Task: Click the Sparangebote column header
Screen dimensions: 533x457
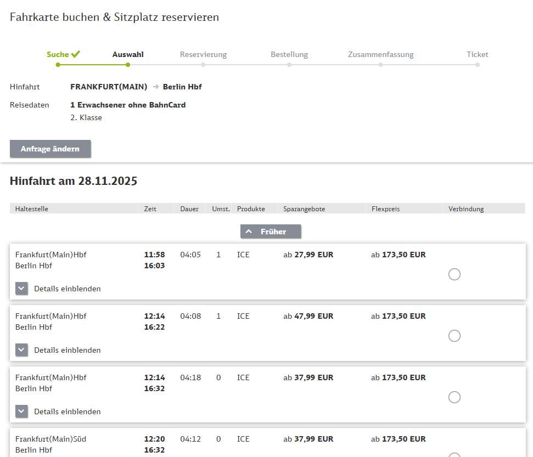Action: pyautogui.click(x=304, y=209)
